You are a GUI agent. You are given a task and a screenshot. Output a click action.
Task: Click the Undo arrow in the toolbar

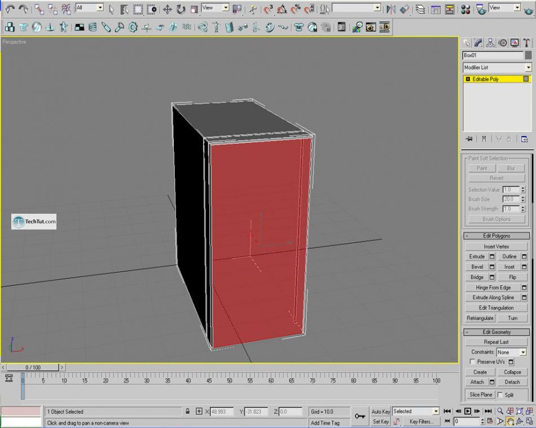point(10,9)
